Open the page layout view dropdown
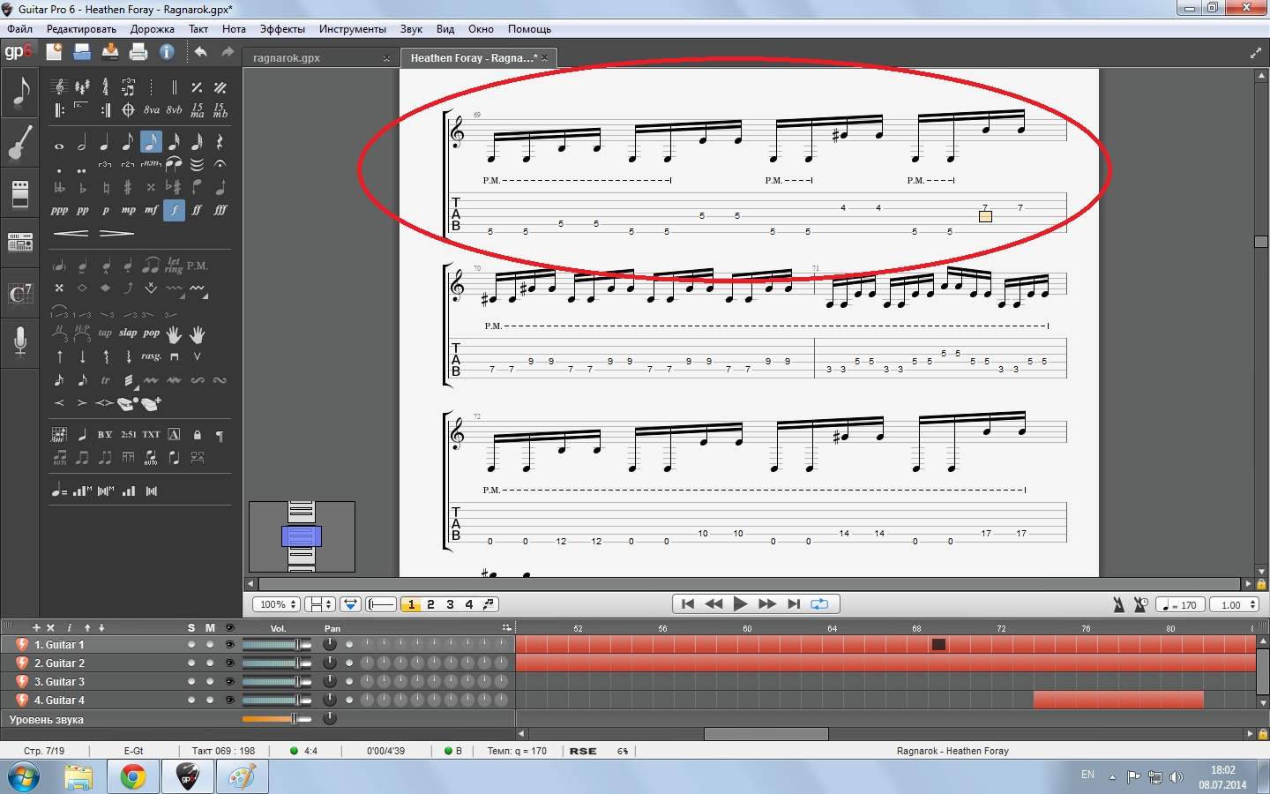The height and width of the screenshot is (794, 1270). click(319, 604)
